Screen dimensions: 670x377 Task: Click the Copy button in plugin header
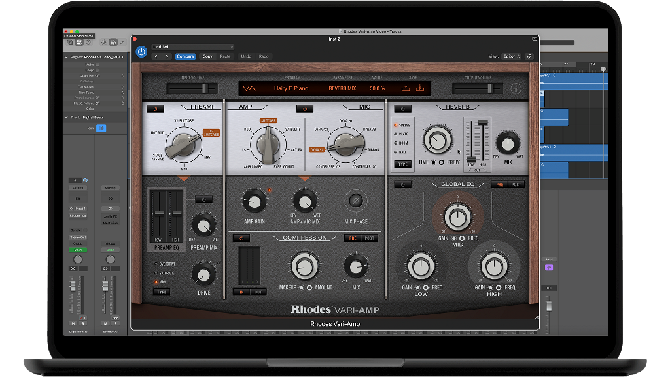coord(207,56)
